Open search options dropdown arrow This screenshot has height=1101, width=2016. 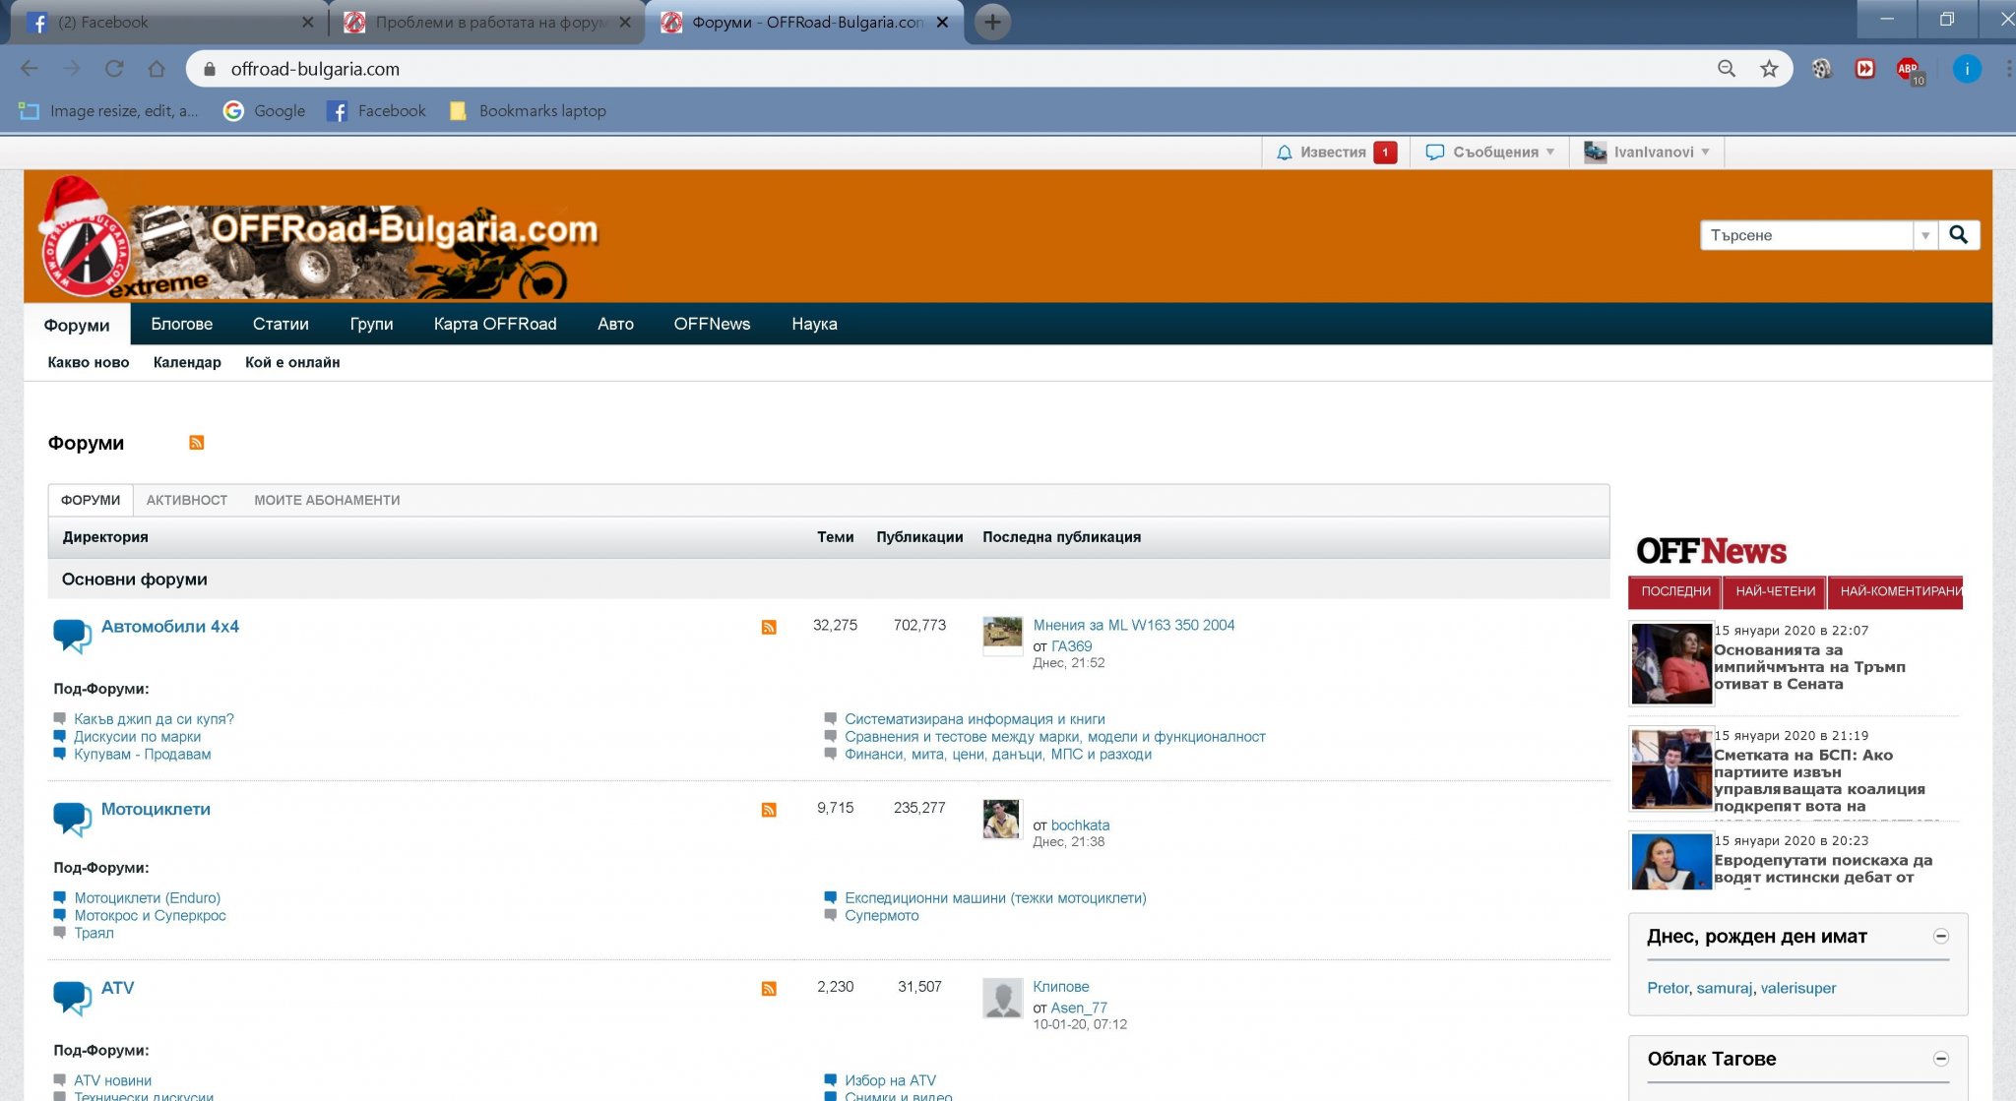tap(1924, 235)
